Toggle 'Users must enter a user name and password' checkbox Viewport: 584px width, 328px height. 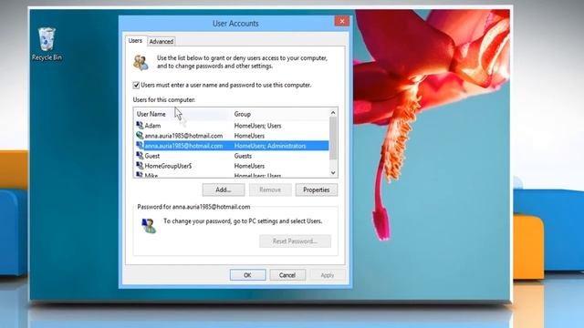pyautogui.click(x=136, y=85)
